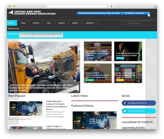
Task: Open the CONTACT menu item
Action: (90, 23)
